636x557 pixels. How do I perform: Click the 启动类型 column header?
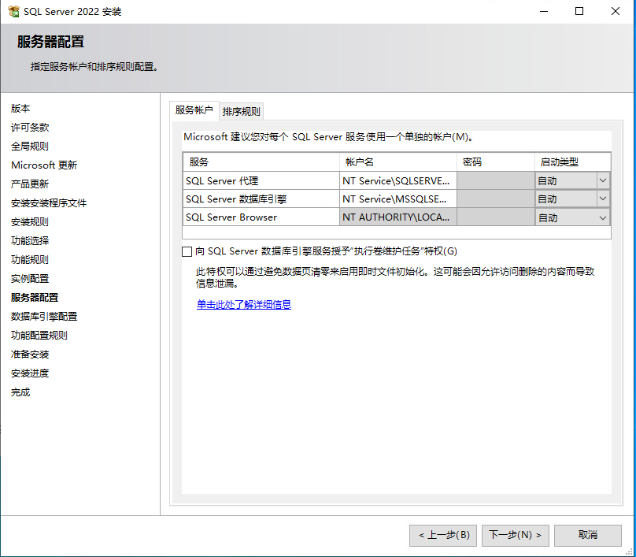[x=573, y=162]
